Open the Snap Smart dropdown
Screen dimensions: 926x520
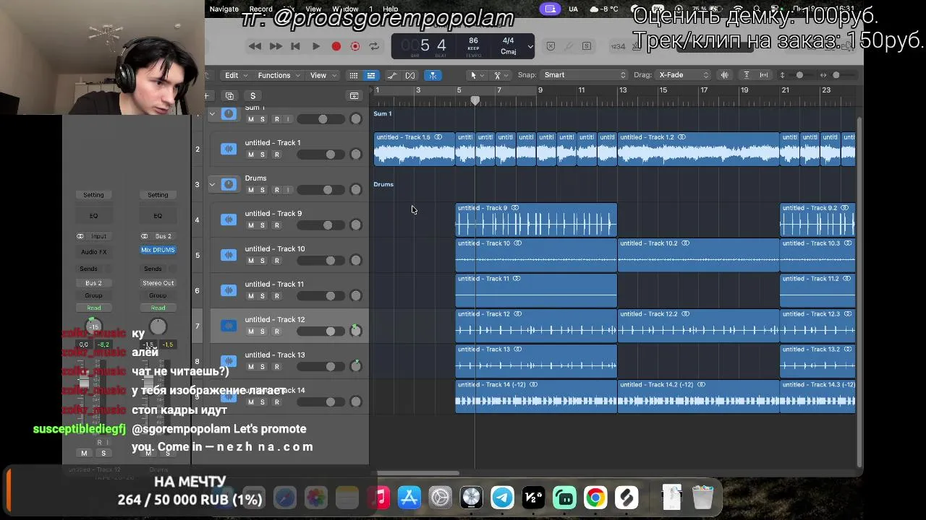(584, 75)
